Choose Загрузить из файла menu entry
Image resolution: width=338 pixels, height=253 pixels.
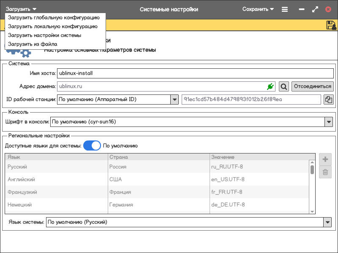[x=33, y=44]
